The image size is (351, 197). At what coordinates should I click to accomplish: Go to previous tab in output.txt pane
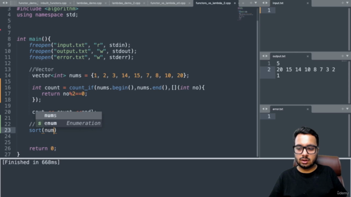coord(263,56)
